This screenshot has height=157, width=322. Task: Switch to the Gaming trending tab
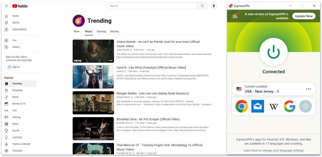pyautogui.click(x=101, y=31)
